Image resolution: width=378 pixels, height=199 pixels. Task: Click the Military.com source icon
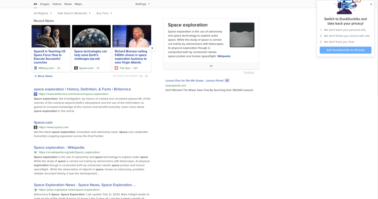35,68
